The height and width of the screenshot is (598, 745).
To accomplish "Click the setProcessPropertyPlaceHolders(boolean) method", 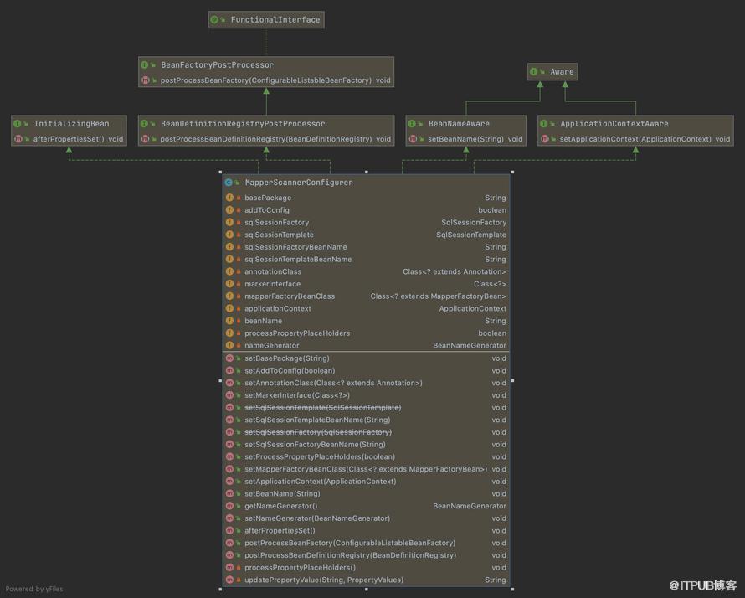I will click(x=320, y=456).
